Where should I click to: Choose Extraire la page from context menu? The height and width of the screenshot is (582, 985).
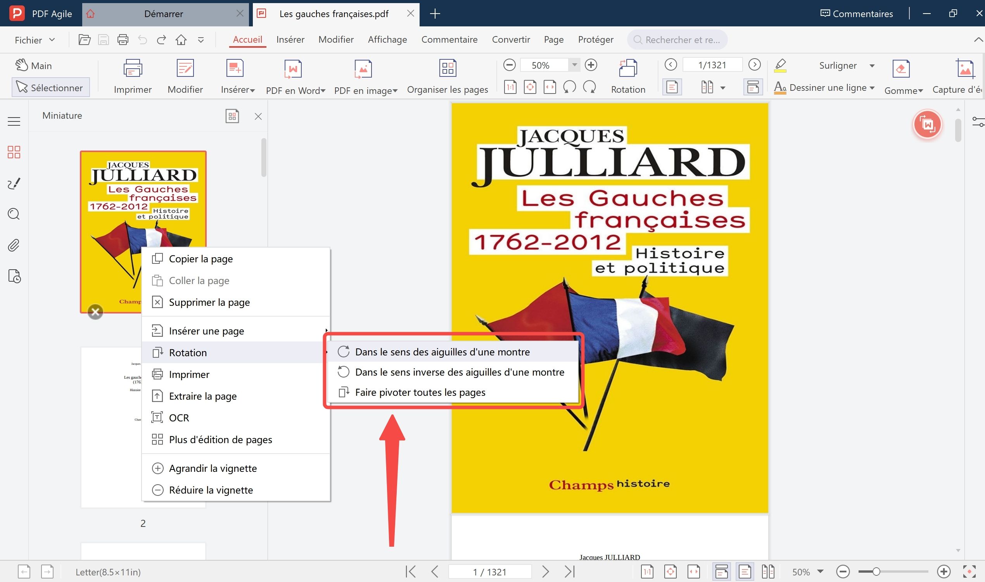click(x=236, y=396)
